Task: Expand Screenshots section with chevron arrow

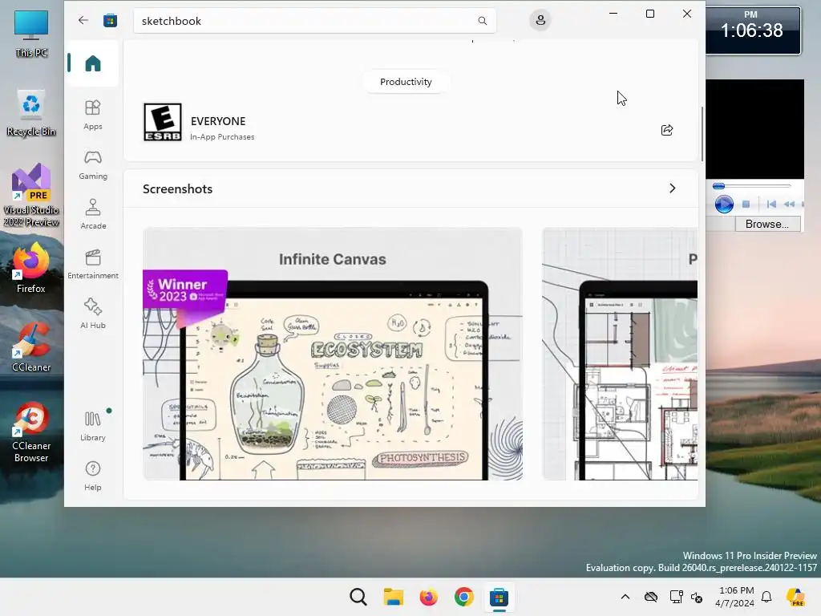Action: coord(673,188)
